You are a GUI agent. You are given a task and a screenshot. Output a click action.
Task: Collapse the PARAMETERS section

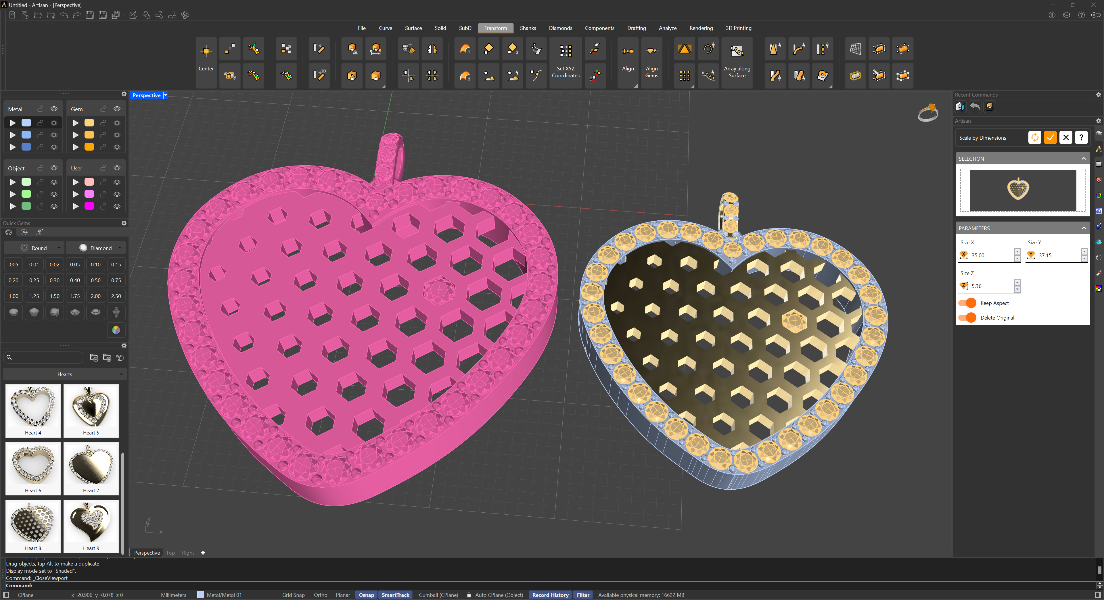pyautogui.click(x=1084, y=228)
